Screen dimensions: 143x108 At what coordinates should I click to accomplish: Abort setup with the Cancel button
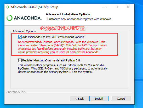tap(121, 98)
